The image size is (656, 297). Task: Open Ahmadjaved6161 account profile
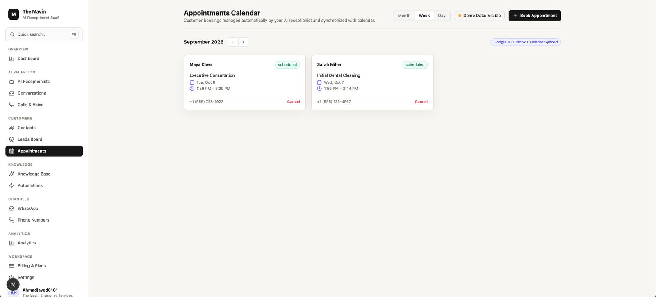[x=44, y=292]
